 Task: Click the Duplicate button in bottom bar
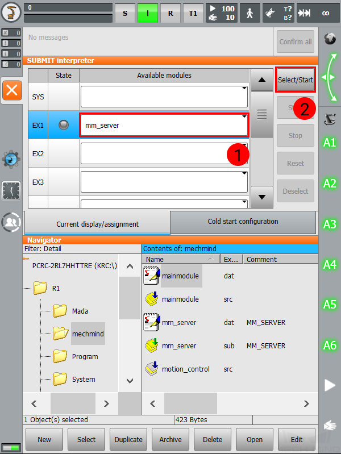128,439
